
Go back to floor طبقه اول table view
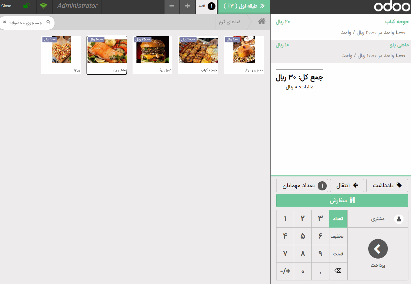[244, 7]
